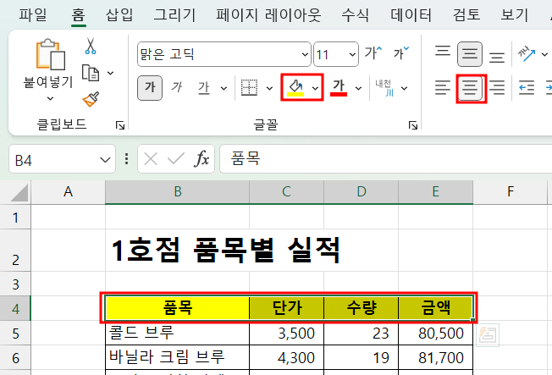Click the formula bar showing 품목
552x375 pixels.
click(x=386, y=159)
